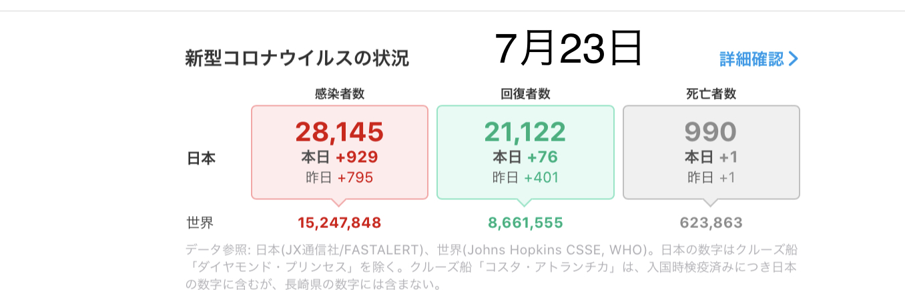Click the 回復者数 column header
Viewport: 905px width, 290px height.
525,94
